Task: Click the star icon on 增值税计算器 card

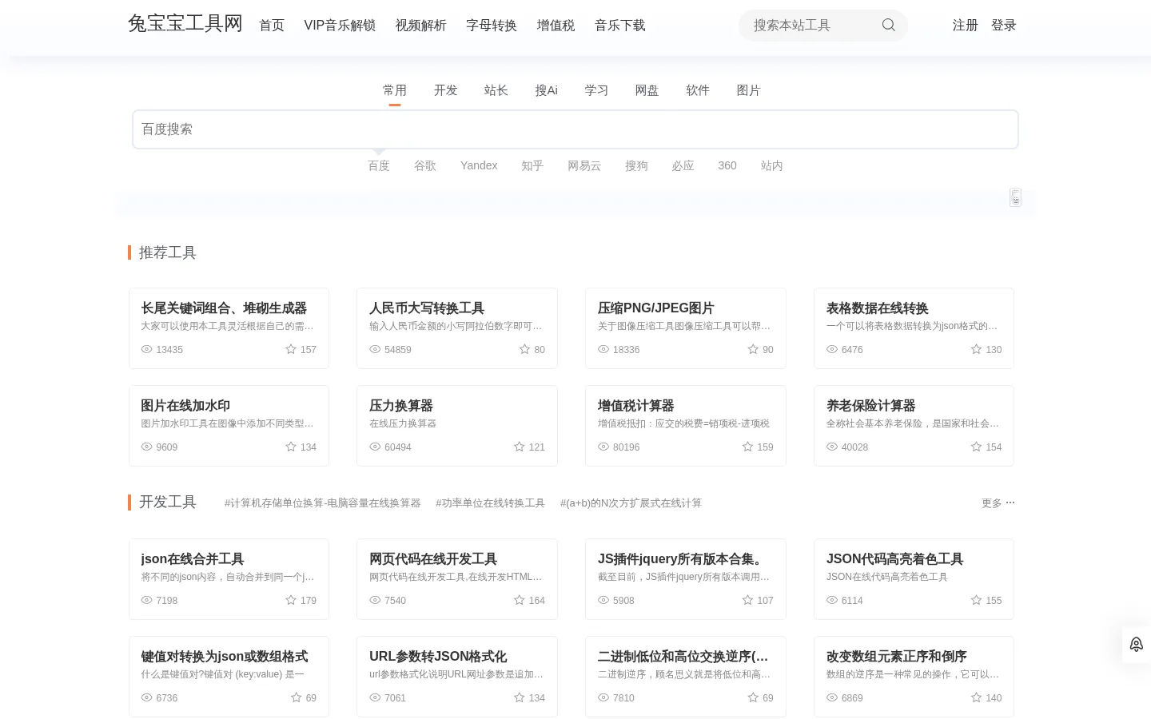Action: point(747,447)
